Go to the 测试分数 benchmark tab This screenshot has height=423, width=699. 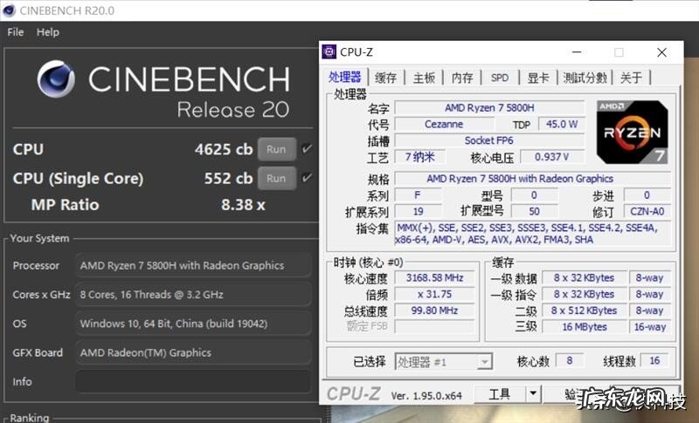tap(585, 78)
